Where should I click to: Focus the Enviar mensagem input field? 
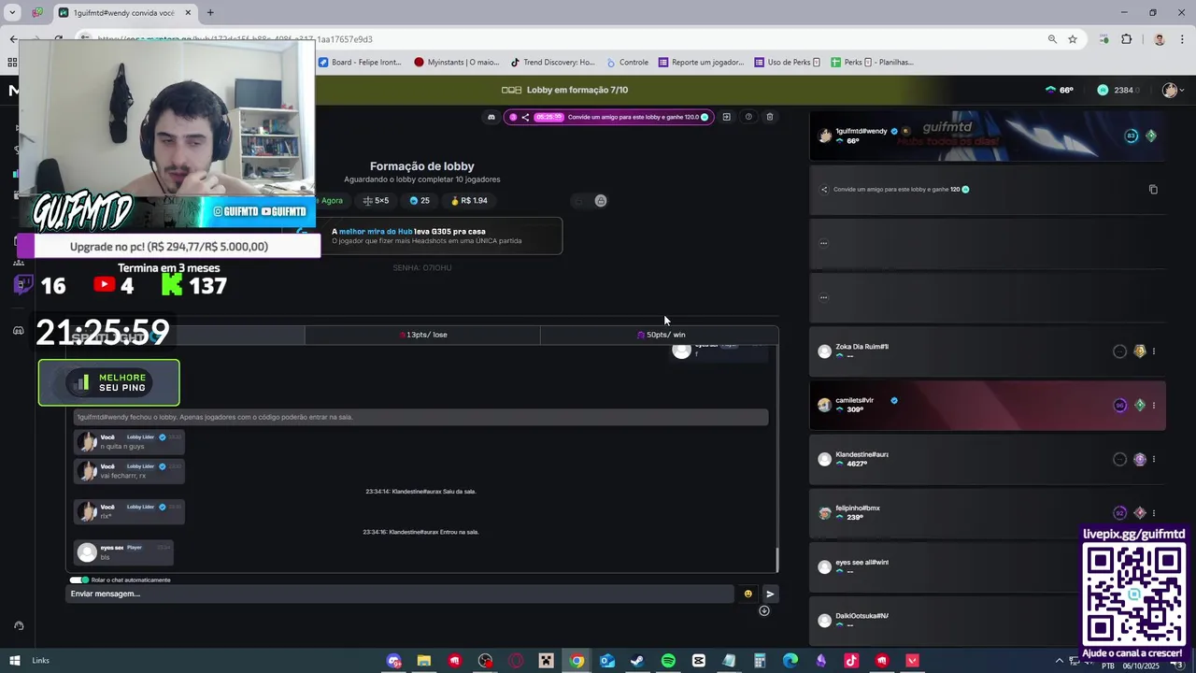[402, 594]
